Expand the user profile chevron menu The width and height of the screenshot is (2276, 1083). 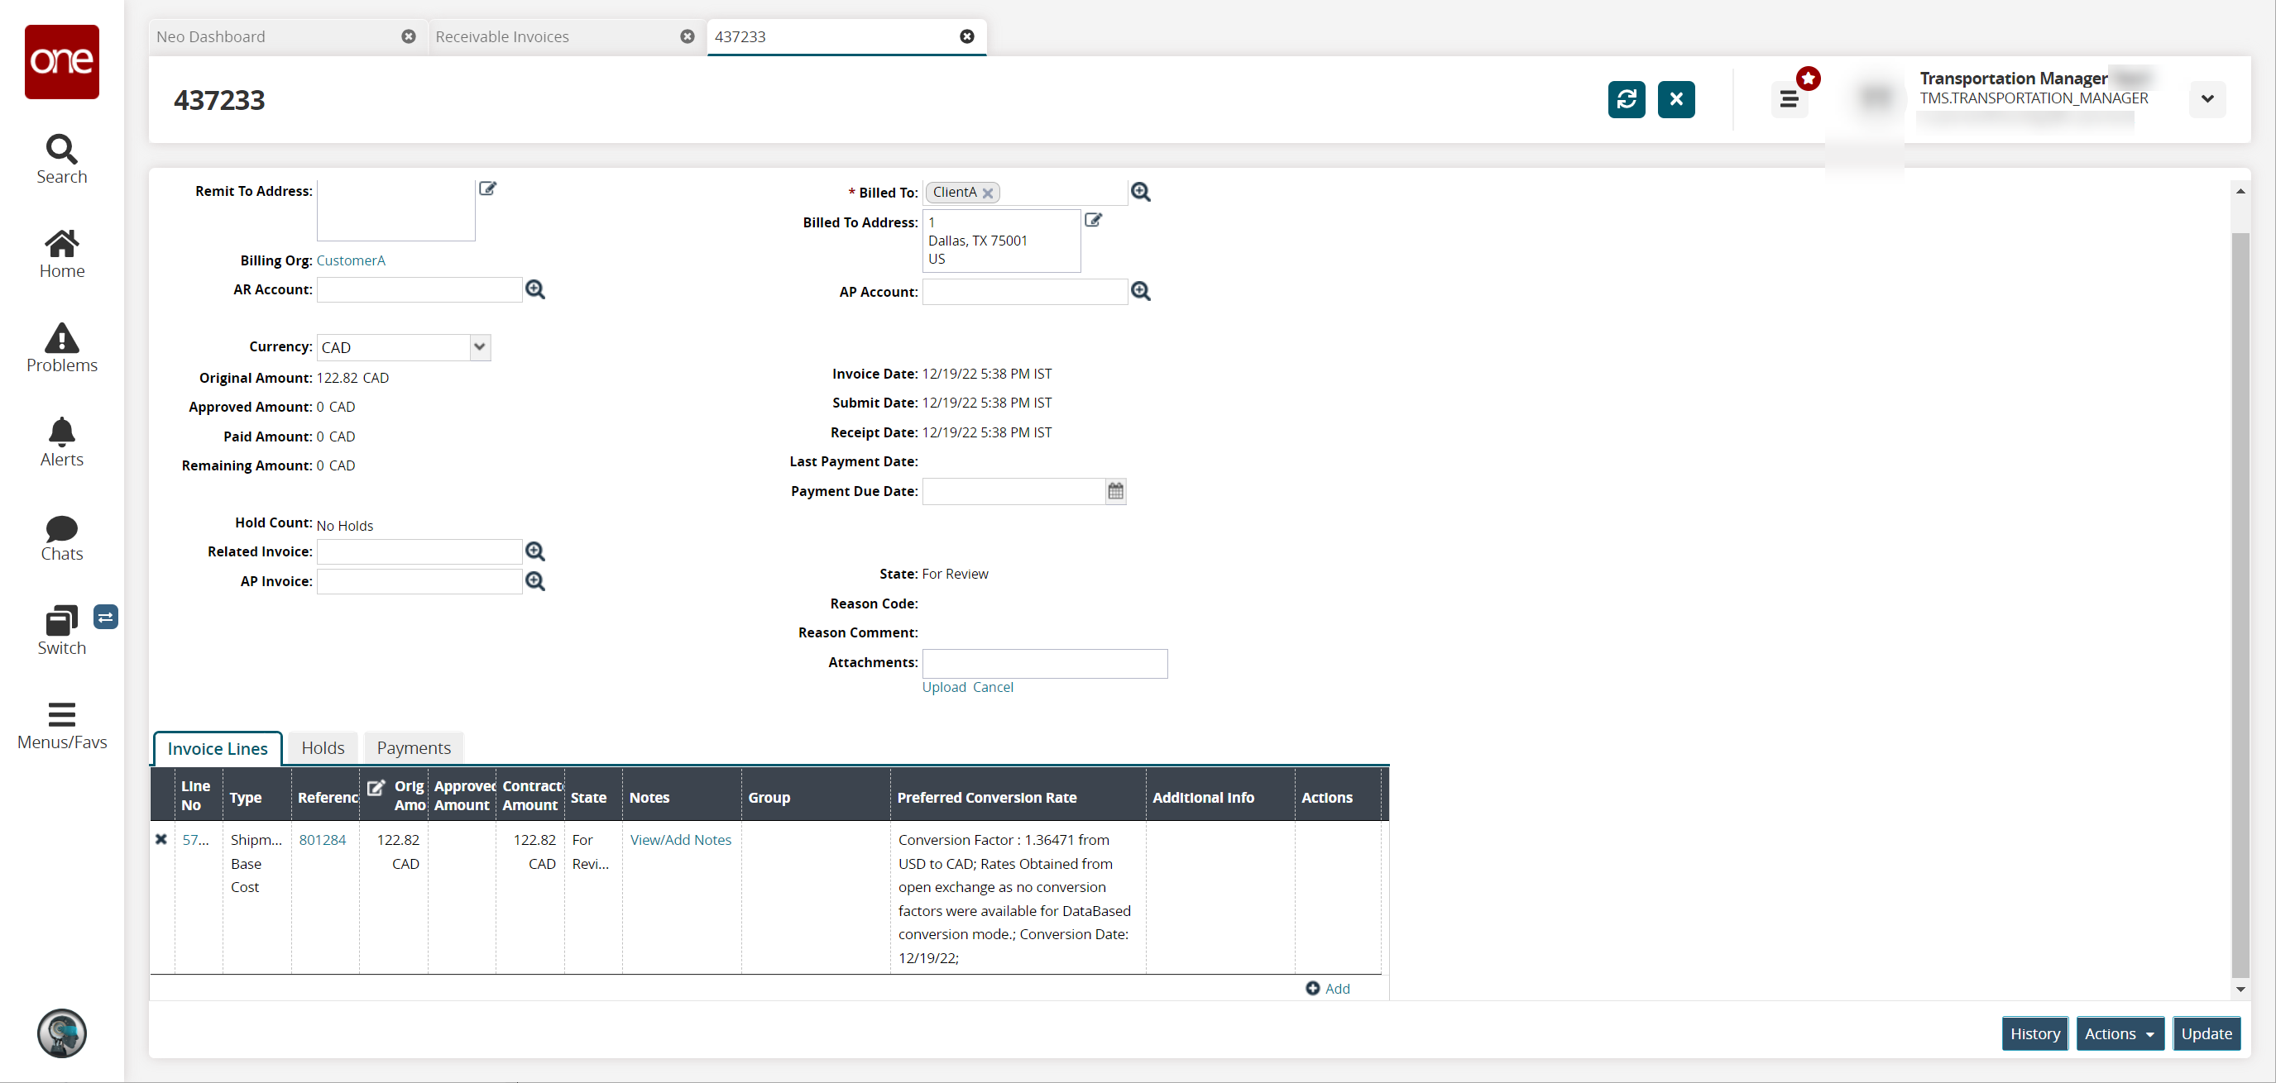[2207, 99]
